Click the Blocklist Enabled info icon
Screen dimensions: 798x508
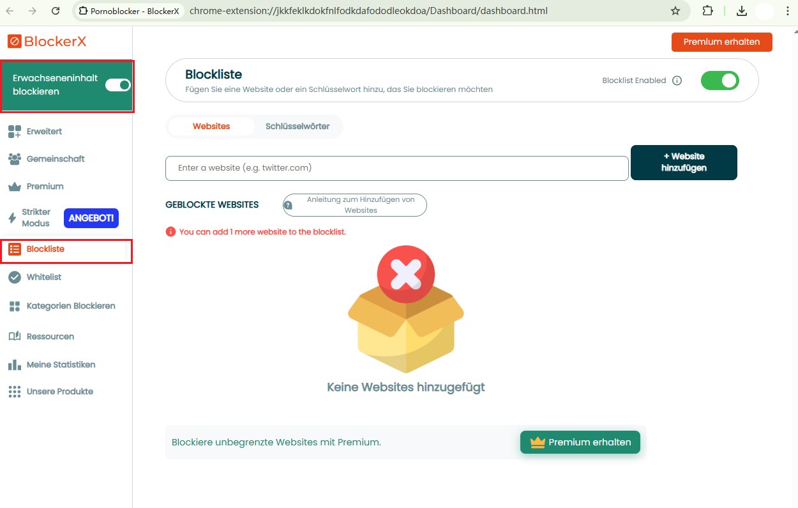(x=677, y=81)
